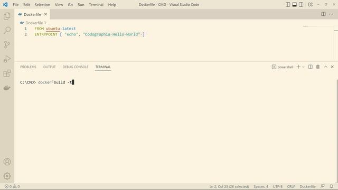Kill terminal with trash icon
The height and width of the screenshot is (190, 338).
pos(318,67)
